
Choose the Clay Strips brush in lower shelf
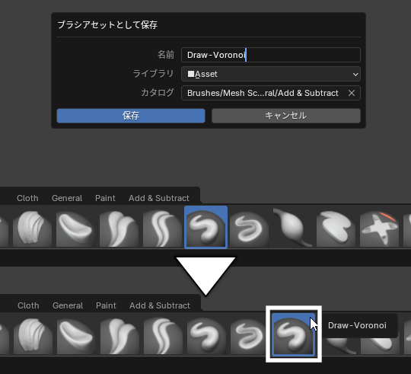33,335
